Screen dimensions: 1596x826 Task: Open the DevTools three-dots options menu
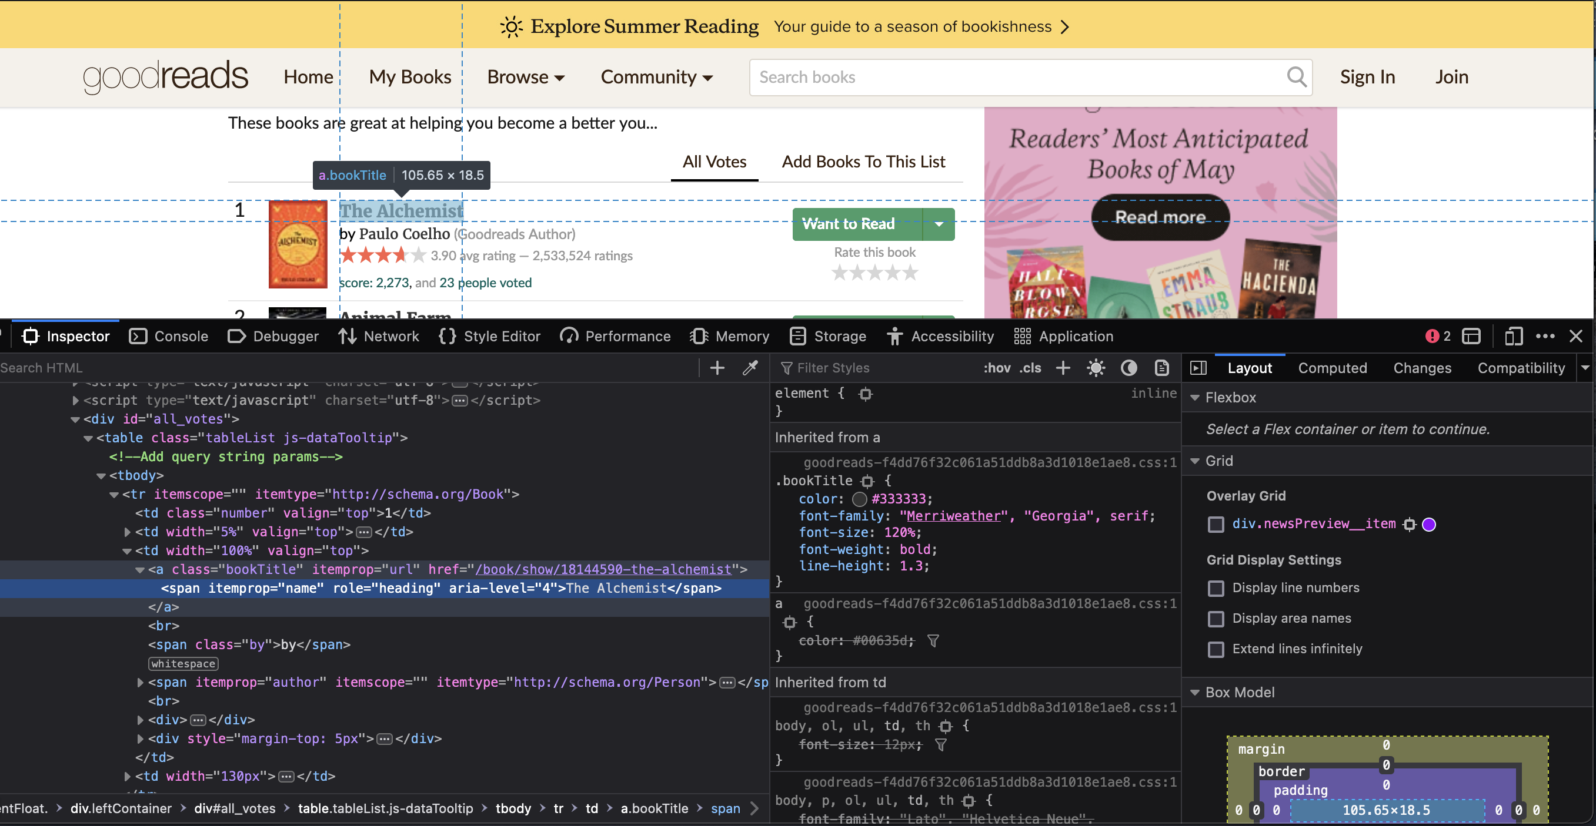1545,336
